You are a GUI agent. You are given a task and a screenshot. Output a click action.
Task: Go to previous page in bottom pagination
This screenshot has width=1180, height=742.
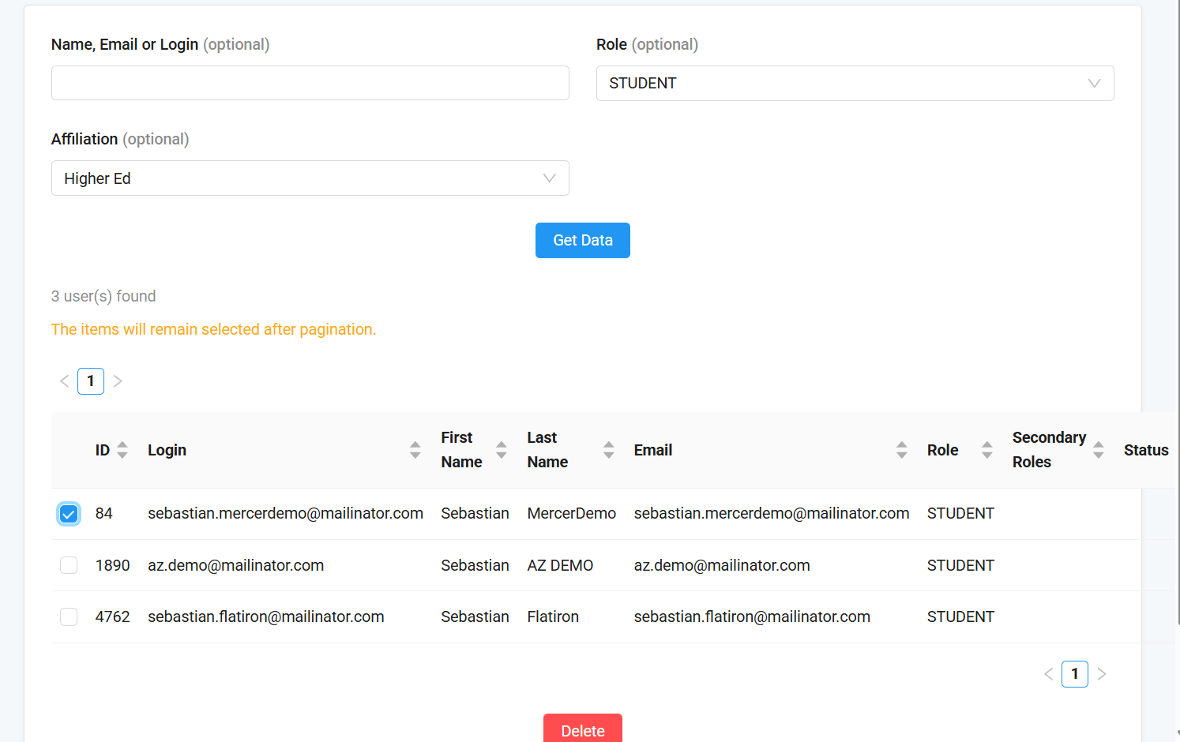(x=1048, y=674)
